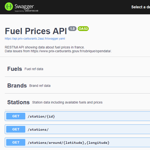Open the swagger.yaml definition link

click(35, 39)
